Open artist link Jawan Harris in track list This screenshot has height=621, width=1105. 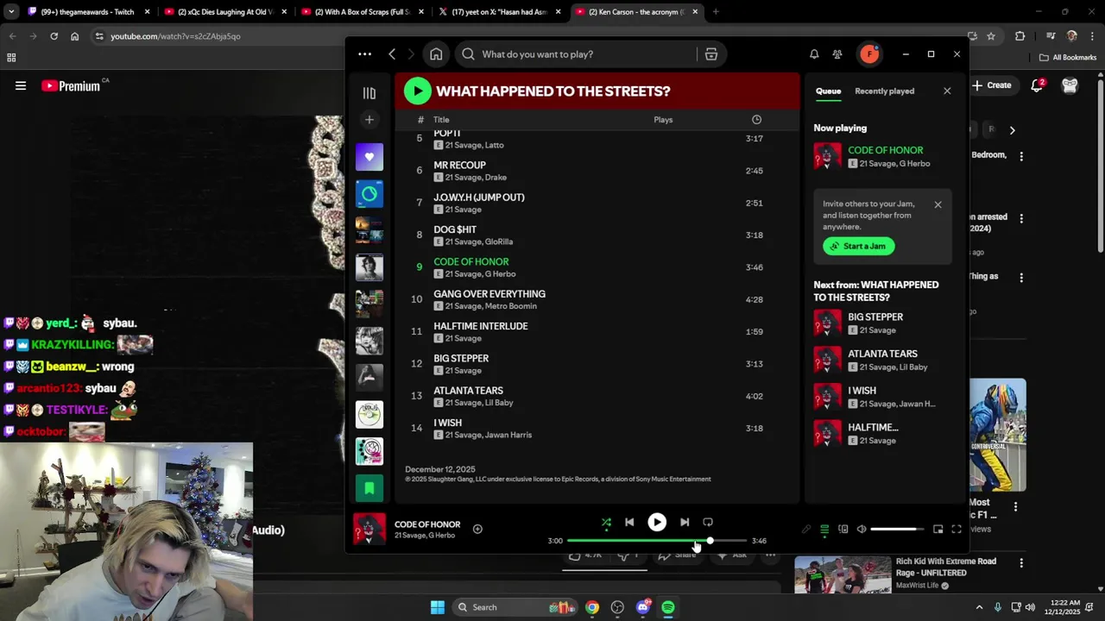coord(508,435)
